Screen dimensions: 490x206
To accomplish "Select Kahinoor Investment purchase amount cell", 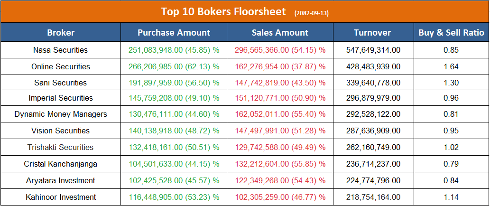I will click(x=174, y=197).
